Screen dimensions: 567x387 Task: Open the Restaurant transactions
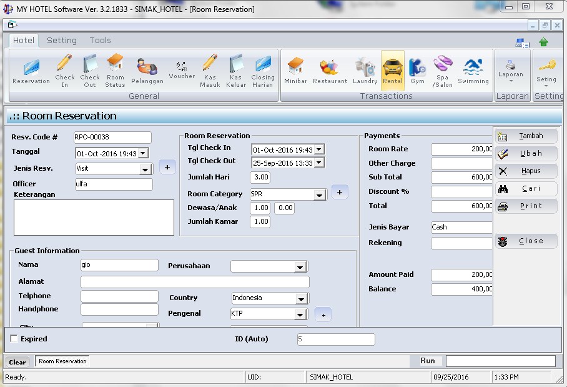[330, 69]
